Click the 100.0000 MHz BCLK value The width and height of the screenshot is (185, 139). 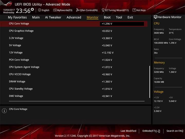pos(161,43)
